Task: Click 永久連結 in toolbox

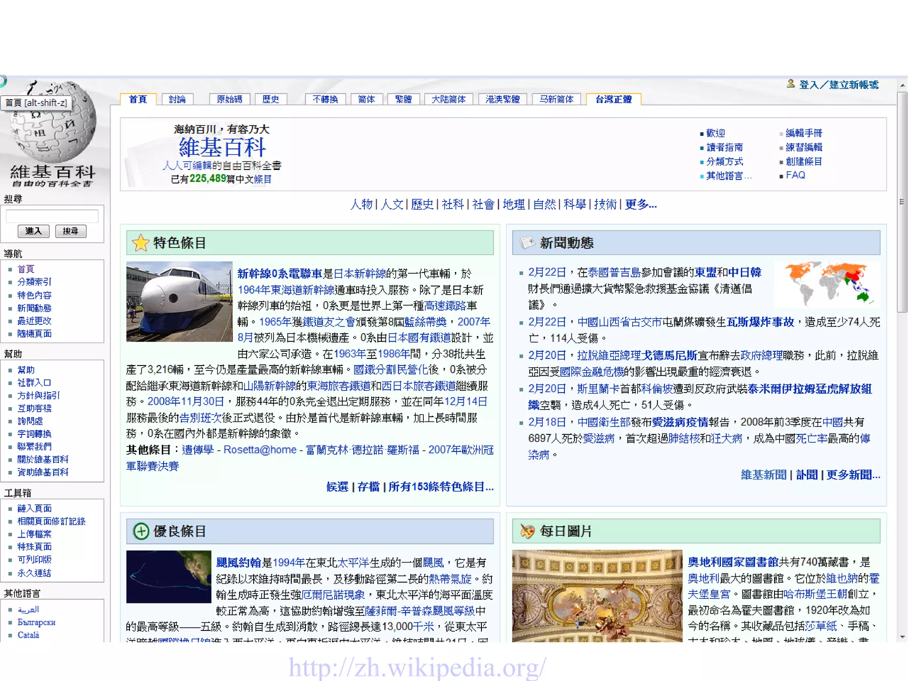Action: click(35, 573)
